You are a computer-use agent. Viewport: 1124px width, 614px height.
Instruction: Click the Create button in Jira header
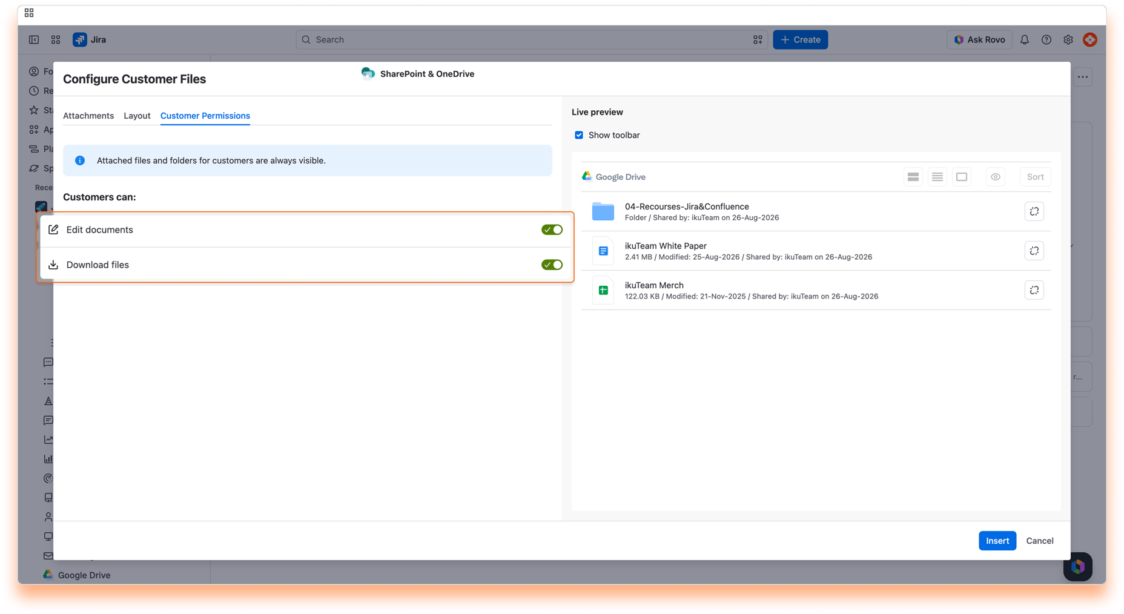800,39
